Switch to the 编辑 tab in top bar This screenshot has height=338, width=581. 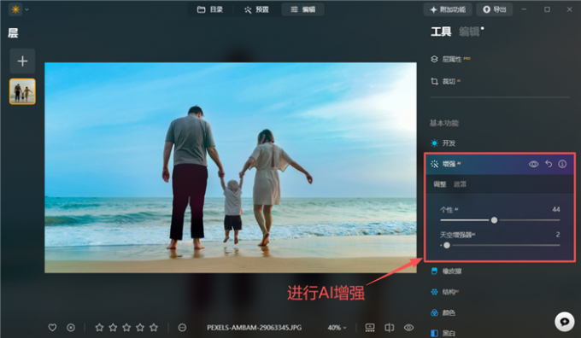coord(302,9)
